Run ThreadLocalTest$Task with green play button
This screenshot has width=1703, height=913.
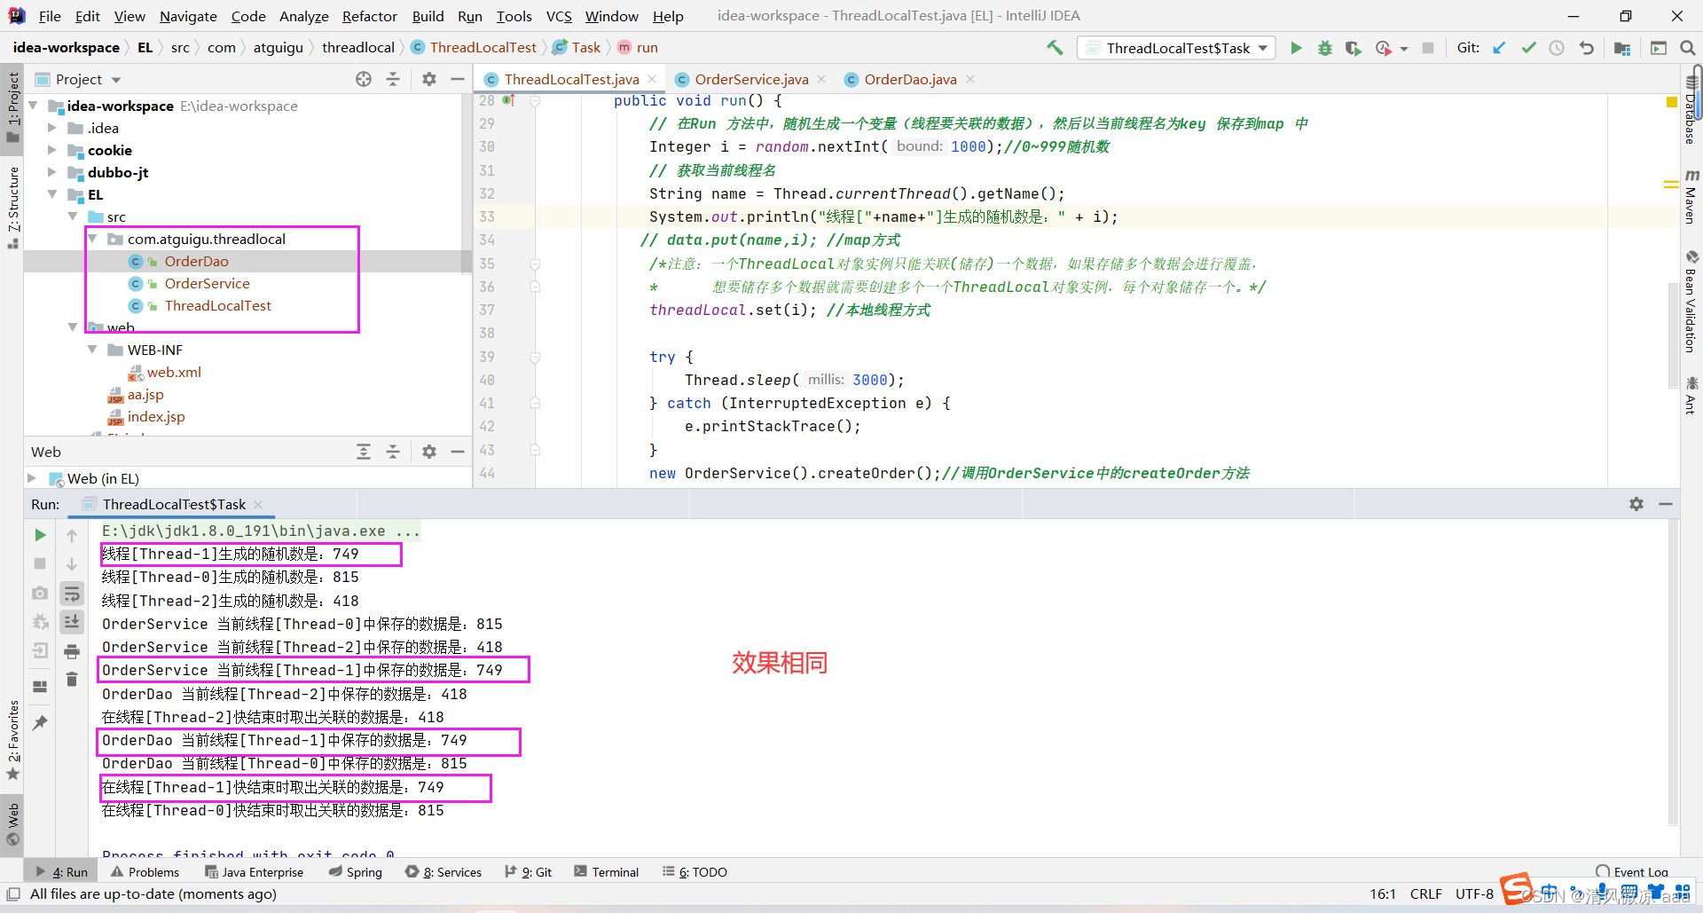(x=1296, y=48)
